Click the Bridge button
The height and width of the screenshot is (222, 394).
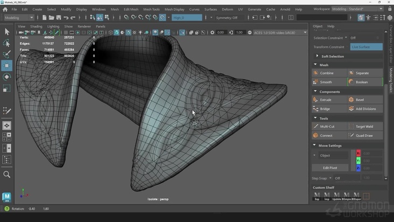[x=329, y=109]
